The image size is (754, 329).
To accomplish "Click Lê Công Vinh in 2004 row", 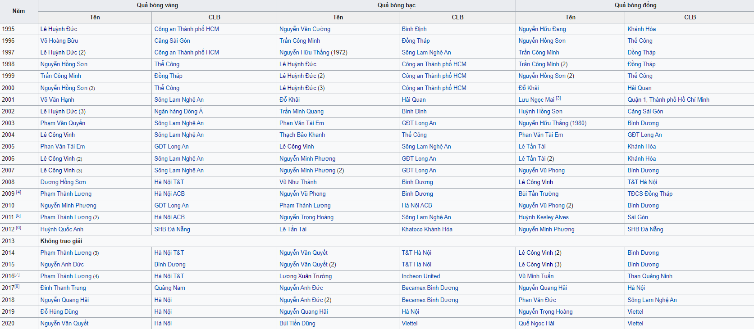I will [58, 135].
